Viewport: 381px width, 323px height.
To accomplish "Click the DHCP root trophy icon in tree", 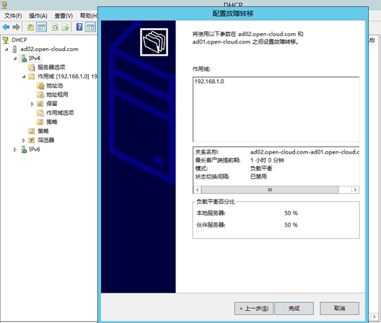I will tap(6, 40).
